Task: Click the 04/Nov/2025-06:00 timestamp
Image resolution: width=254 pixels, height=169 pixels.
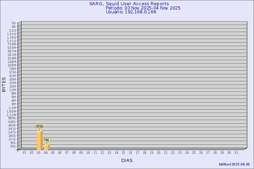Action: point(234,164)
